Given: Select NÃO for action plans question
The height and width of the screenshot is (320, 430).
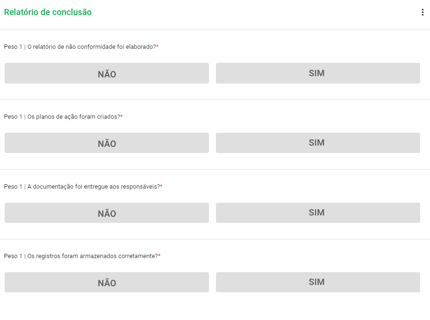Looking at the screenshot, I should [x=107, y=142].
